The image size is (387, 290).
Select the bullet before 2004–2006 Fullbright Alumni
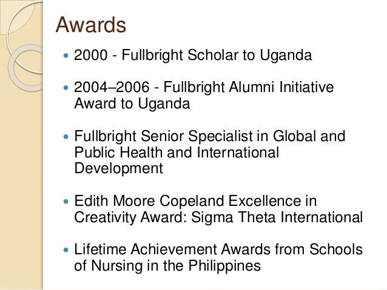click(66, 87)
